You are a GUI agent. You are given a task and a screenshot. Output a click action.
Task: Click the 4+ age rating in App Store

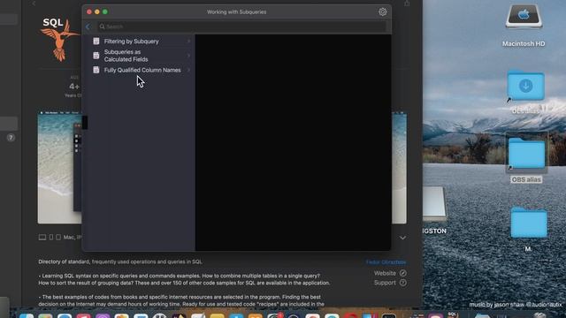pyautogui.click(x=74, y=87)
